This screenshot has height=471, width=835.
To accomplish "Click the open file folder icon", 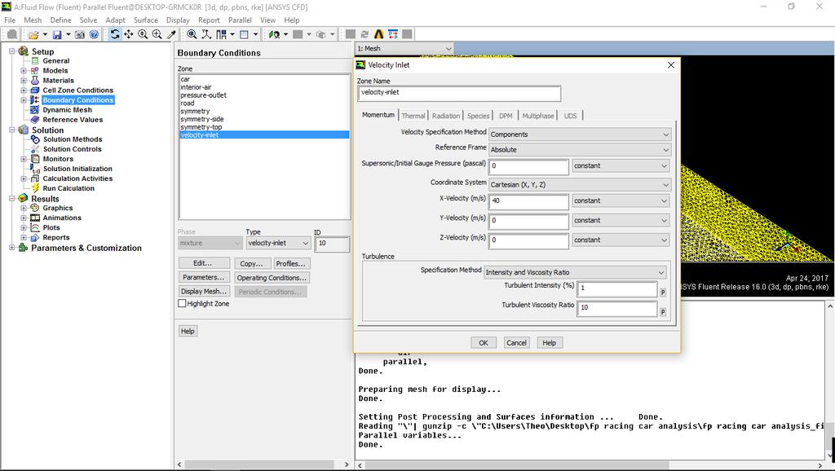I will [33, 34].
